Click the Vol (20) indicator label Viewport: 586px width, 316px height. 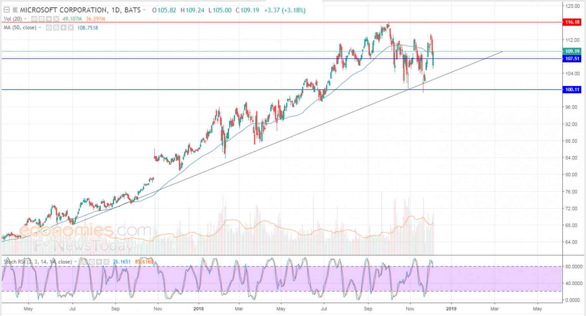tap(13, 19)
